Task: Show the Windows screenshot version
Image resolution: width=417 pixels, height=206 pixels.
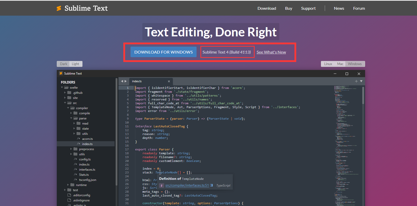Action: coord(355,64)
